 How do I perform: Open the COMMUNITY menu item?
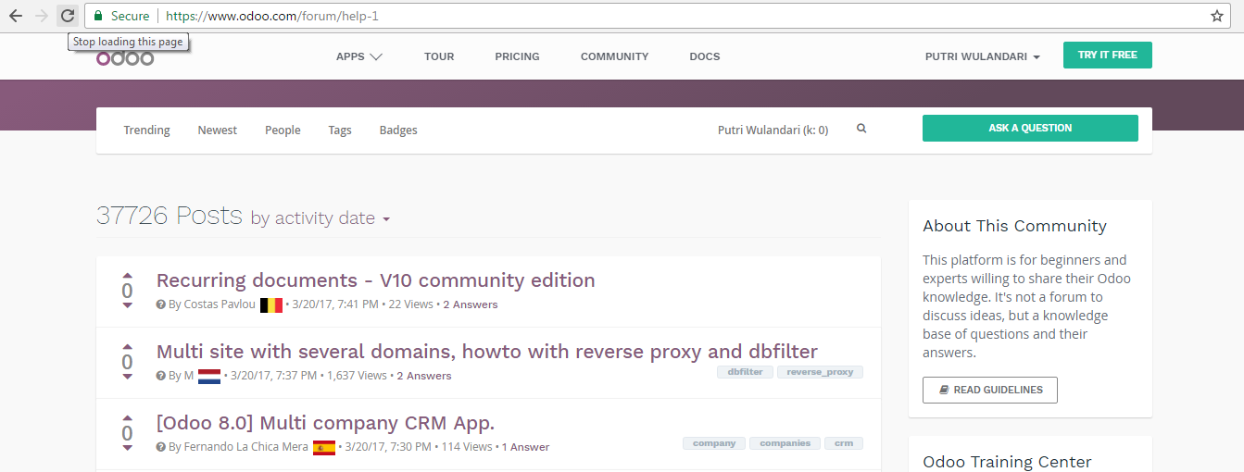[614, 56]
